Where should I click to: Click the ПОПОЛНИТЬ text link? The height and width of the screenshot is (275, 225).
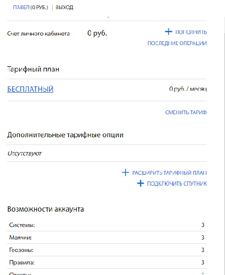pos(191,32)
